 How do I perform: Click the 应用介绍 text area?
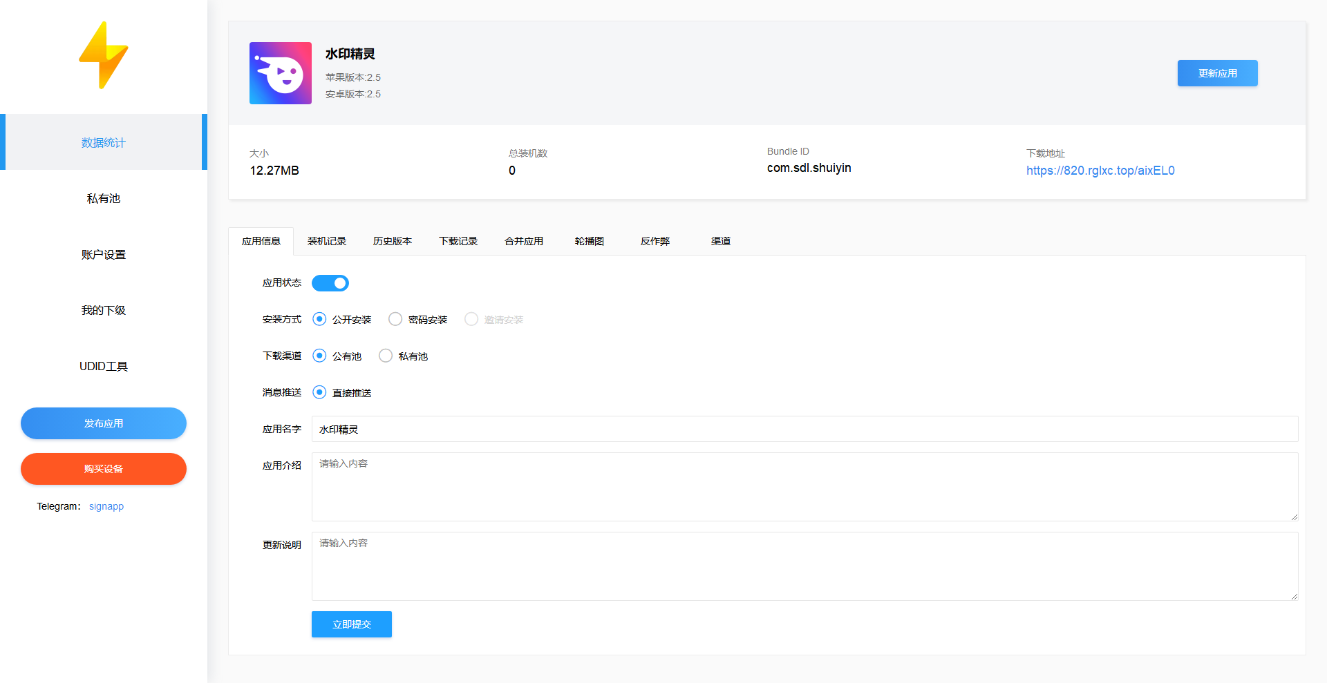tap(804, 487)
